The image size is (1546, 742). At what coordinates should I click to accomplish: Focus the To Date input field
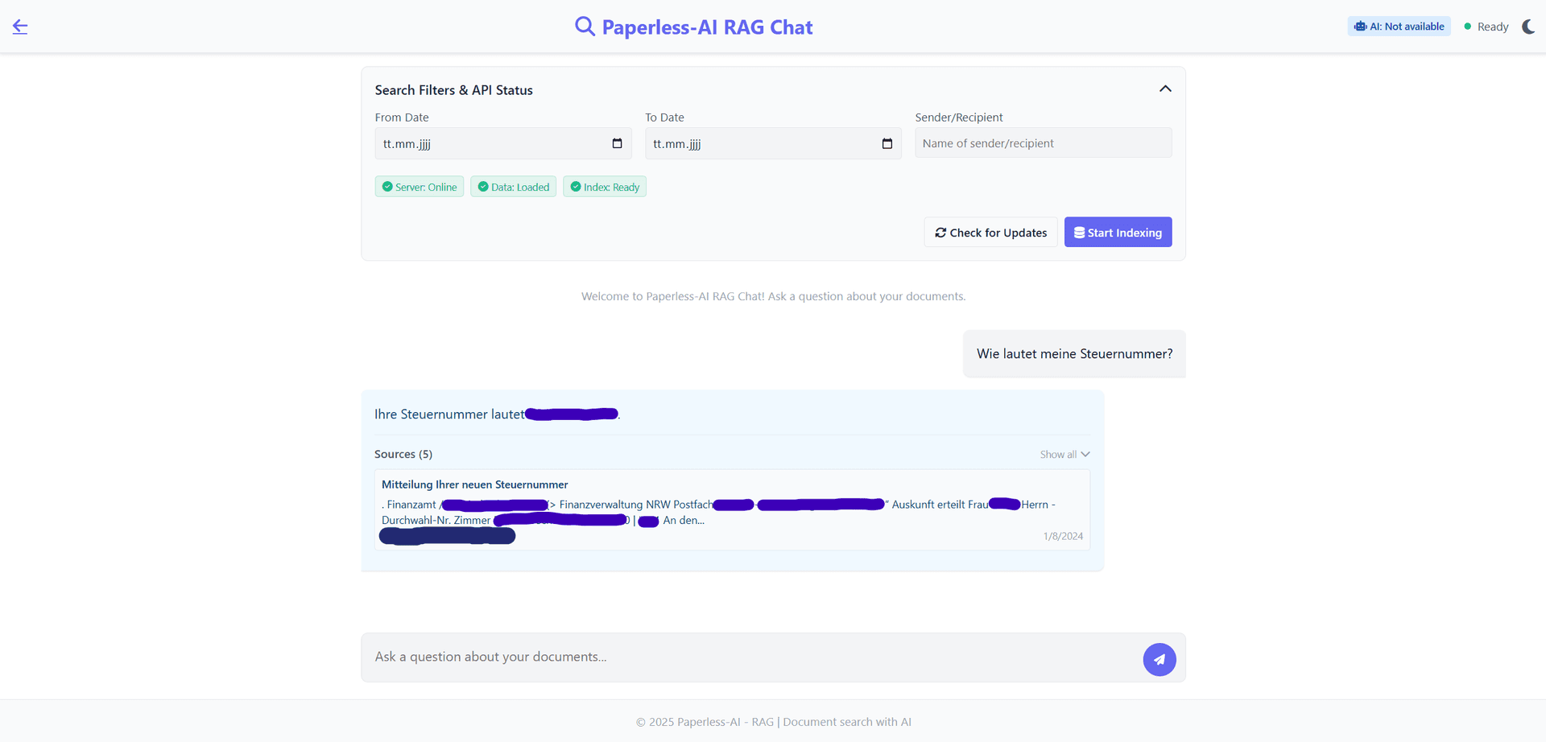tap(773, 143)
